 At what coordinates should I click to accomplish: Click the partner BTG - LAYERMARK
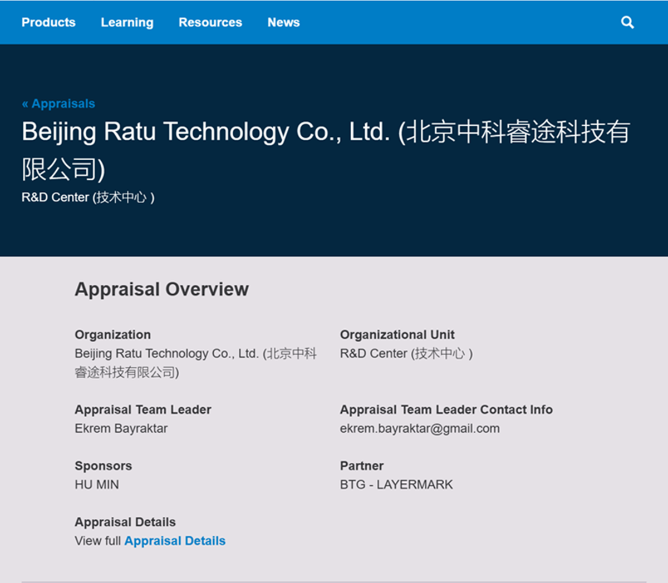pos(396,485)
